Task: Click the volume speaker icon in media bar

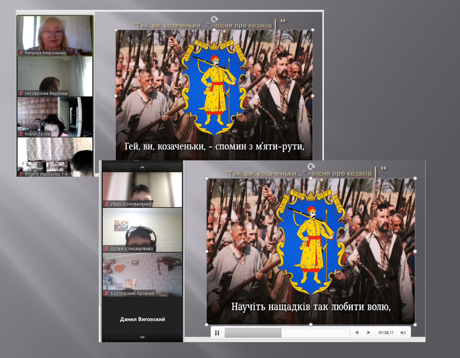Action: (403, 332)
